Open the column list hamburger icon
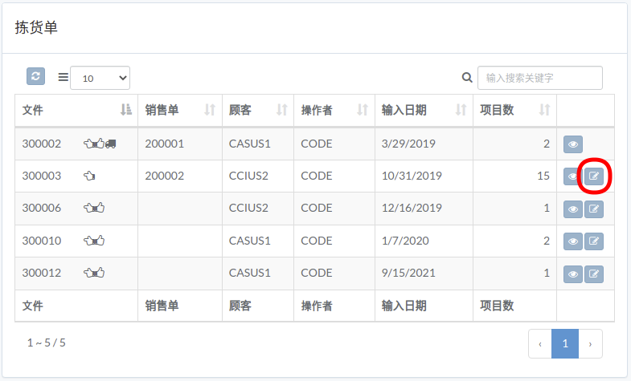Screen dimensions: 631x381 [x=64, y=77]
